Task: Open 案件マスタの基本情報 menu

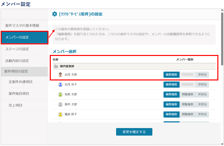Action: 24,25
